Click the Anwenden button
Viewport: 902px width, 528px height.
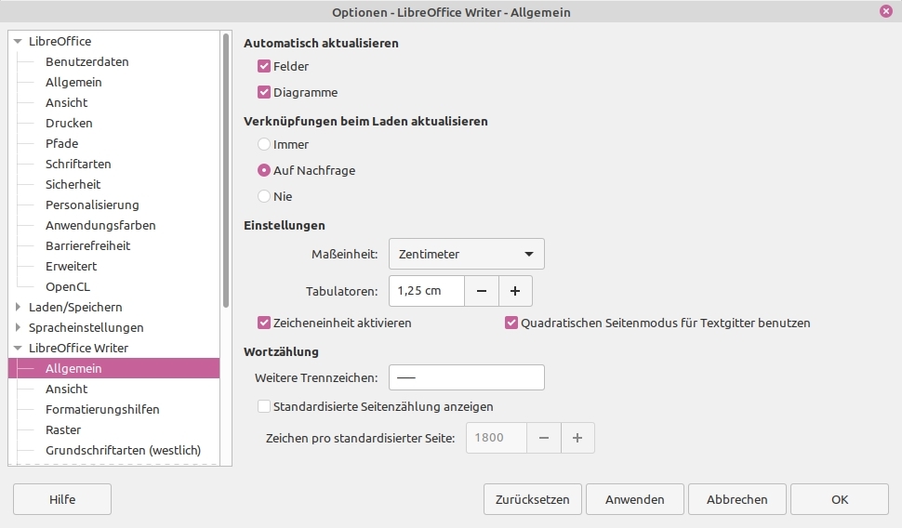pos(635,499)
